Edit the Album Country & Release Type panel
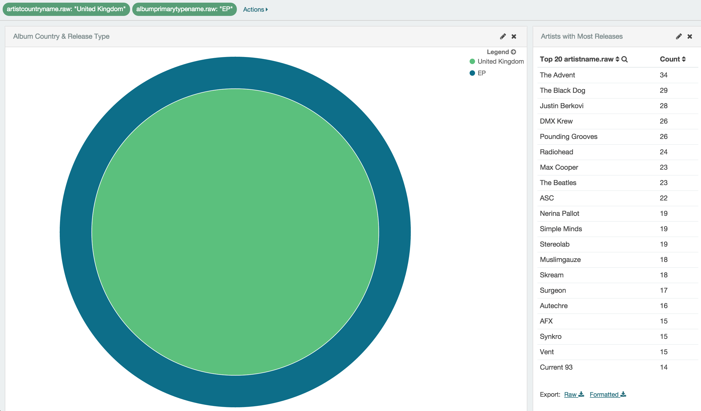Image resolution: width=701 pixels, height=411 pixels. (503, 36)
